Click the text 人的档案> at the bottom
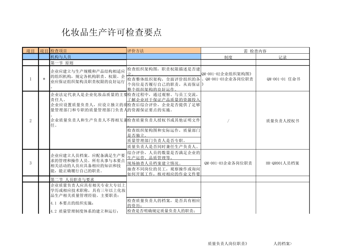The width and height of the screenshot is (349, 247). point(283,243)
